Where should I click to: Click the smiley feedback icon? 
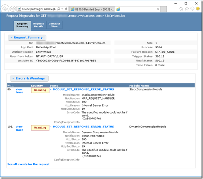coord(198,9)
